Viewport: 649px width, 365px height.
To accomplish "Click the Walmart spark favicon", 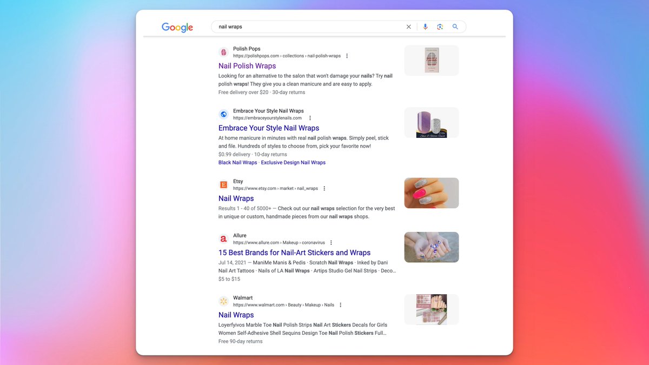I will pos(223,301).
